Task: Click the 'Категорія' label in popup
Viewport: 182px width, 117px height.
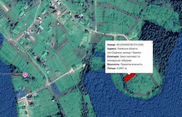Action: click(113, 57)
